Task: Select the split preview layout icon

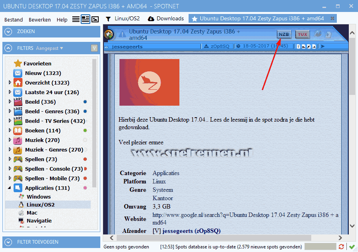Action: tap(86, 19)
